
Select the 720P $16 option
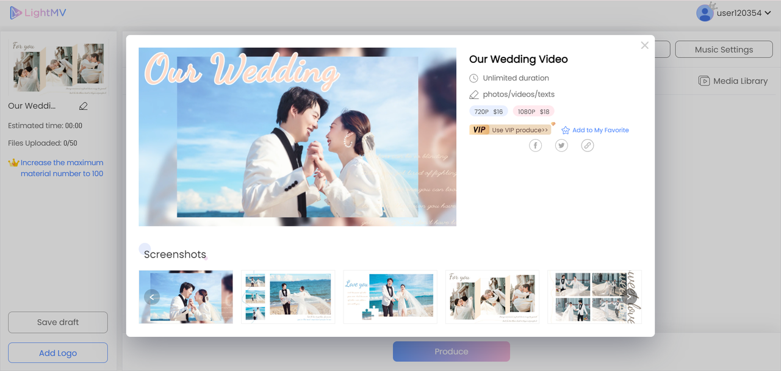(488, 112)
